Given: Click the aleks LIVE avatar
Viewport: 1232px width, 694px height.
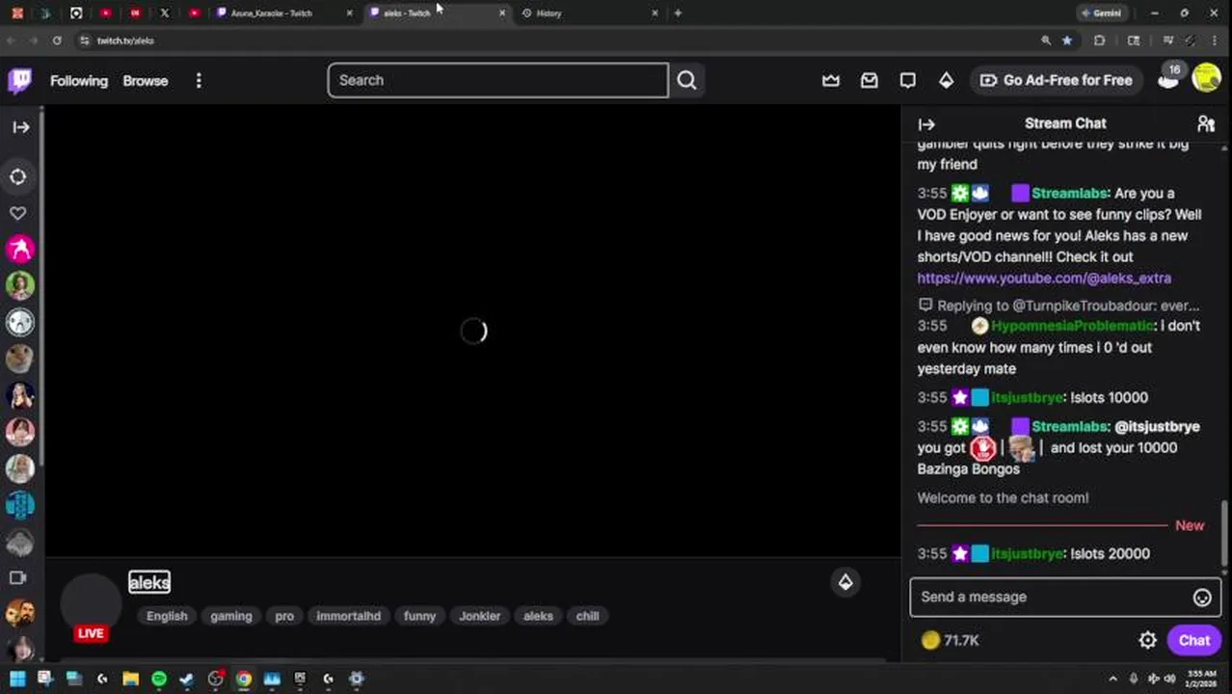Looking at the screenshot, I should click(x=91, y=607).
